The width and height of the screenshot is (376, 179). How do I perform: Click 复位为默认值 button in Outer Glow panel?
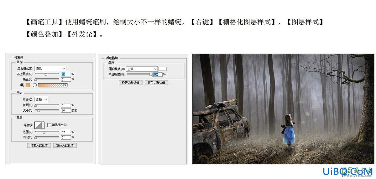click(x=65, y=145)
